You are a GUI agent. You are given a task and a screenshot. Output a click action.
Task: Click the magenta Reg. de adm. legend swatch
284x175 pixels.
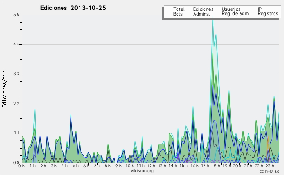(x=217, y=14)
